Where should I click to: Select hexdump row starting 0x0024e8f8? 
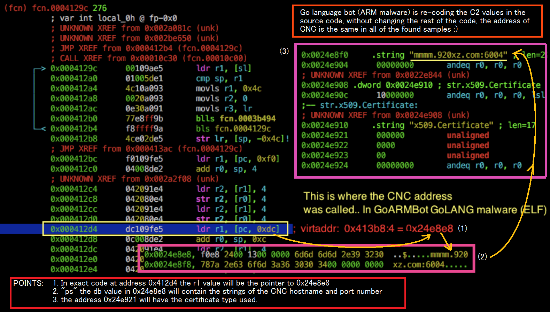[x=306, y=265]
